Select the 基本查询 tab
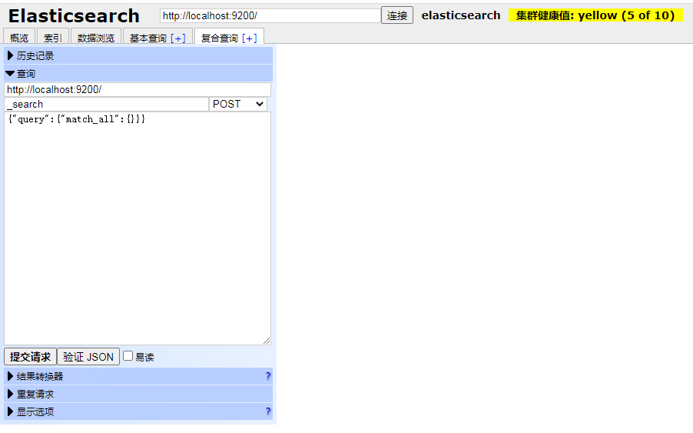Screen dimensions: 693x433 [x=148, y=38]
